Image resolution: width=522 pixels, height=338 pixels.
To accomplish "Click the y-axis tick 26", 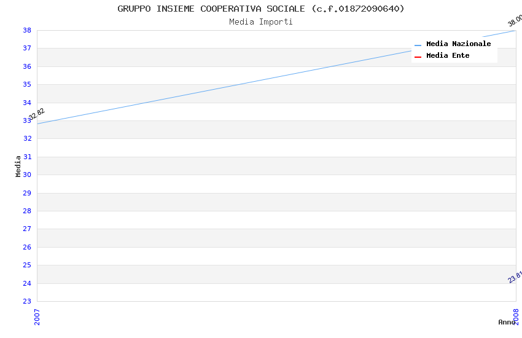I will [27, 247].
